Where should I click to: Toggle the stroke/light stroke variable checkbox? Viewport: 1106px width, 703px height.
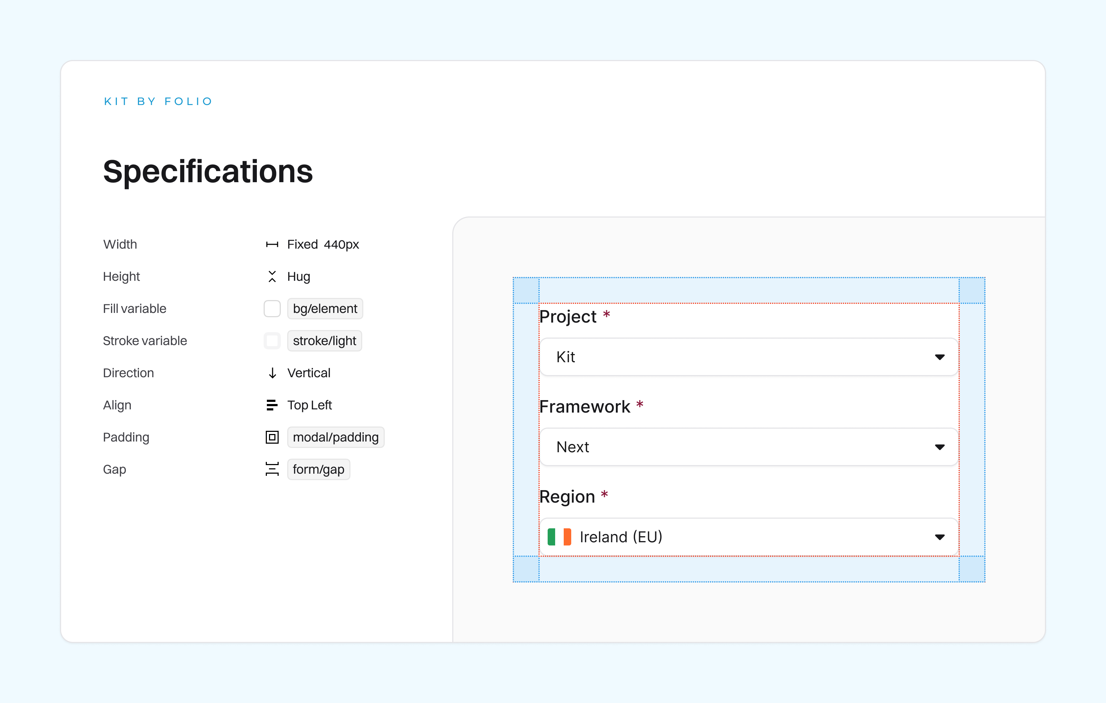pos(272,341)
